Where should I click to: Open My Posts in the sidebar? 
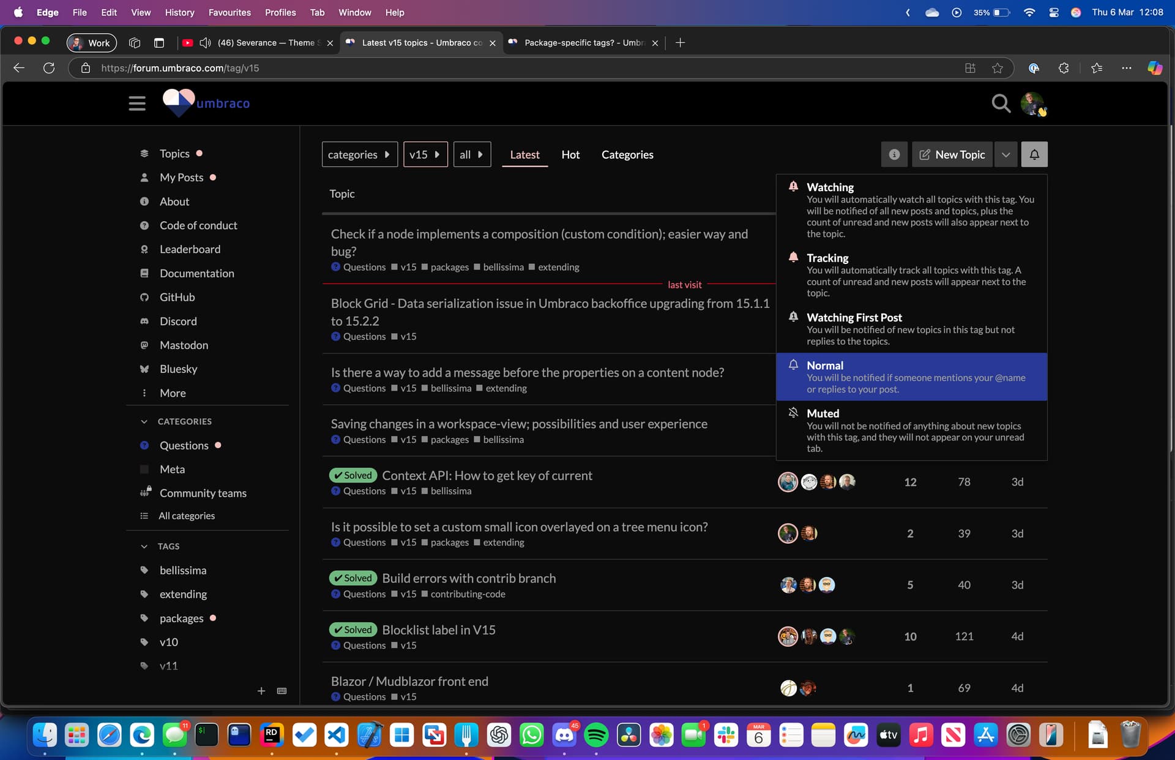[x=181, y=178]
